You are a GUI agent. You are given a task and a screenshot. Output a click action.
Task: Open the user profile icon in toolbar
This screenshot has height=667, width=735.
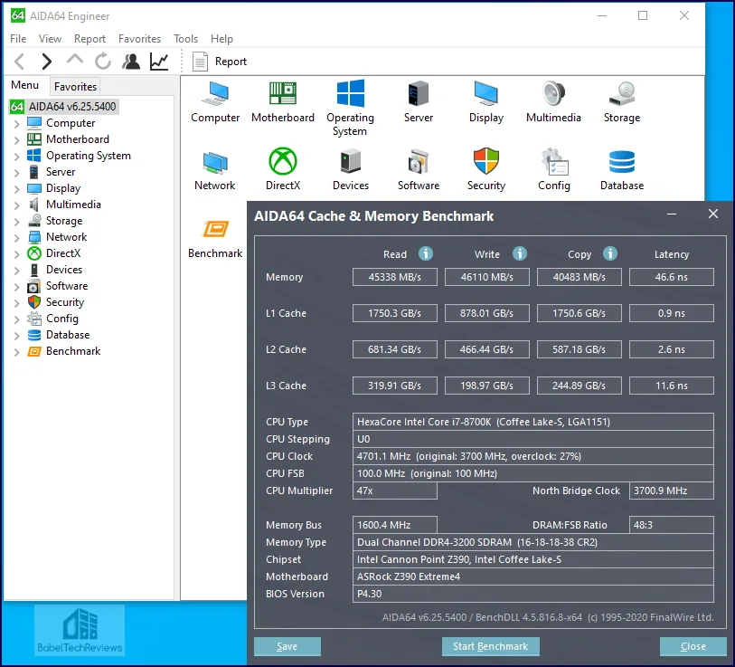point(131,62)
